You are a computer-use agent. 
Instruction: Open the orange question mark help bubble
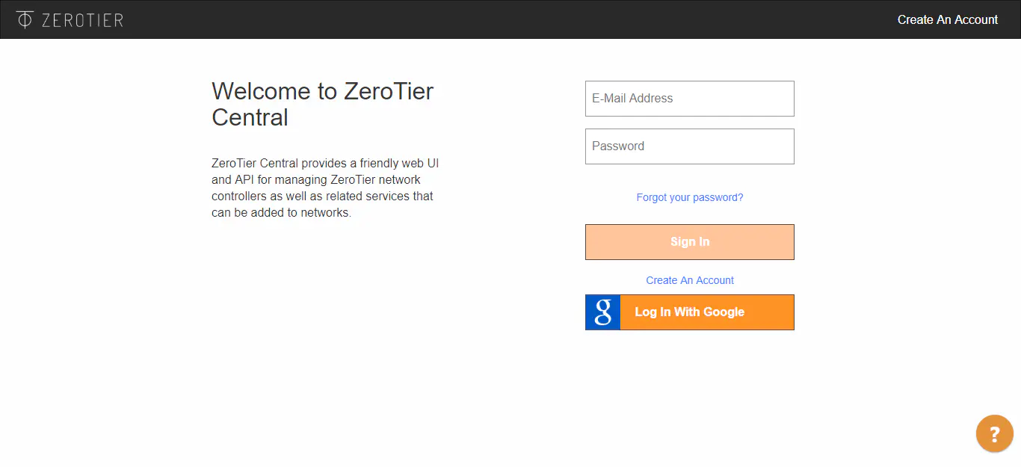coord(994,433)
